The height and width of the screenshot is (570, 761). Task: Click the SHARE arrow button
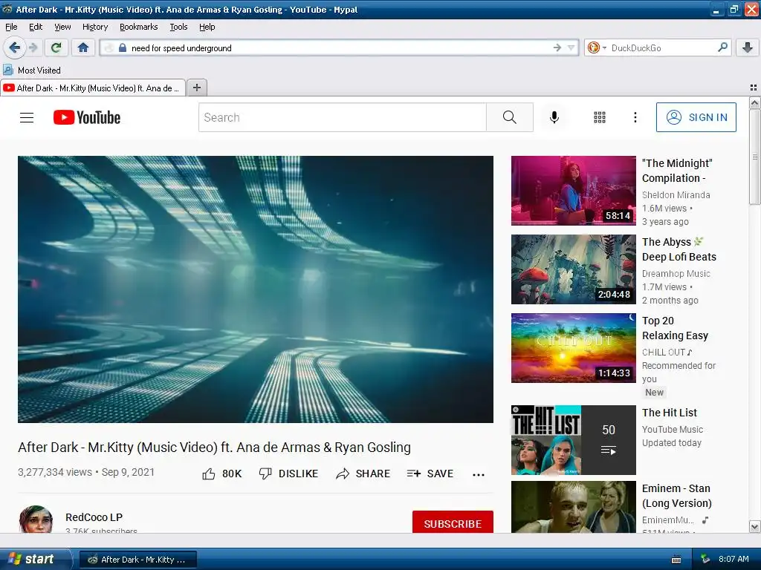point(363,474)
